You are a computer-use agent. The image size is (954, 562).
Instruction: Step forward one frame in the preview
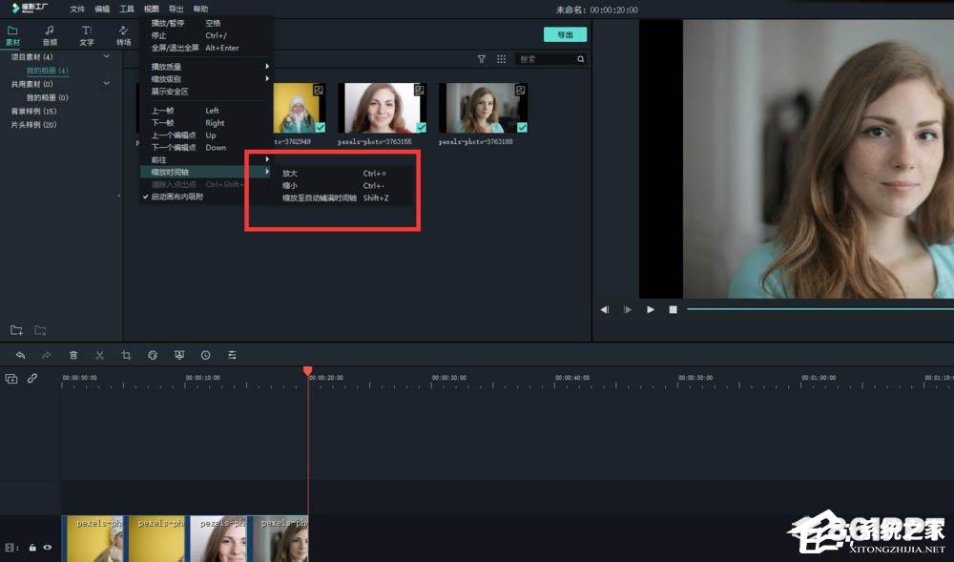click(628, 309)
